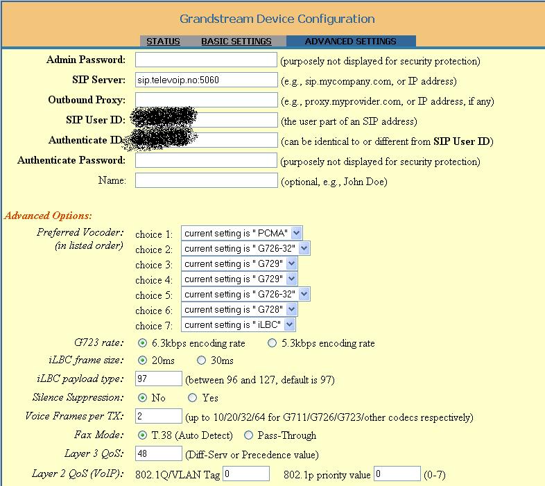Open vocoder choice 2 dropdown
Image resolution: width=545 pixels, height=486 pixels.
point(245,248)
